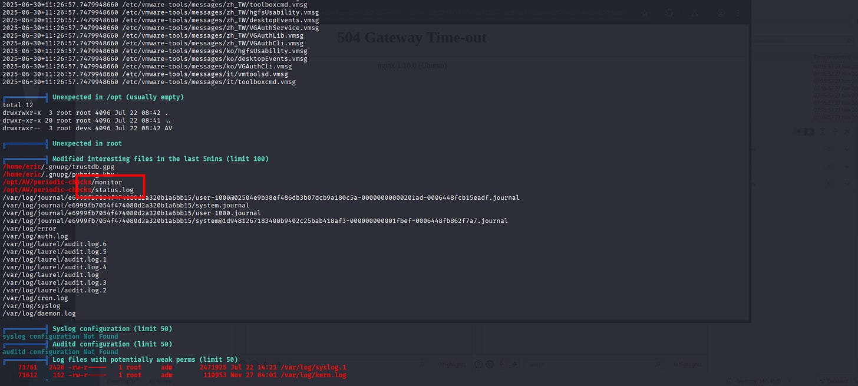Expand the third inspector section chevron
This screenshot has height=386, width=858.
(846, 183)
